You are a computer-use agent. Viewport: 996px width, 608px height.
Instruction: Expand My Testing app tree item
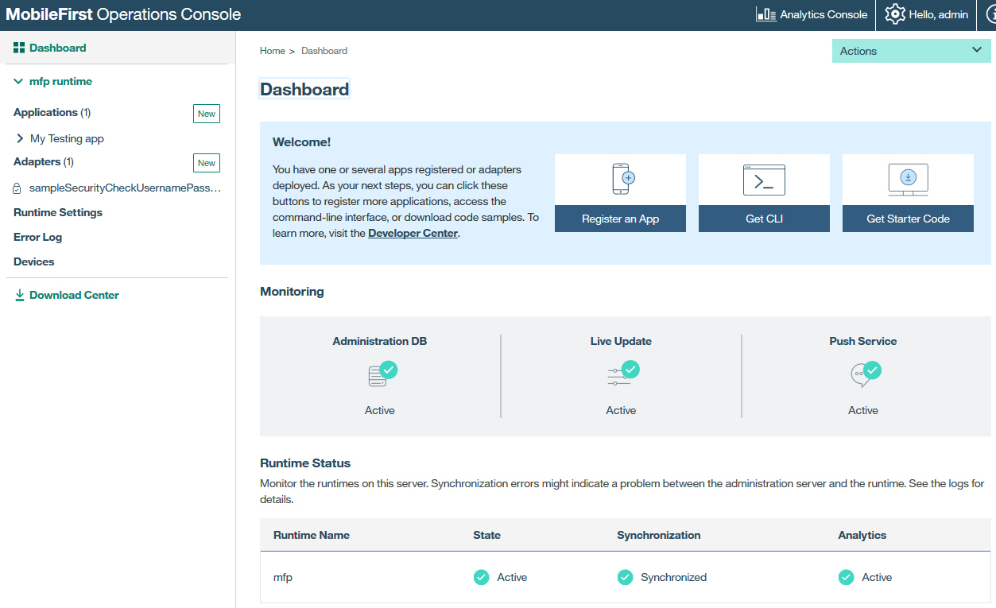point(20,138)
